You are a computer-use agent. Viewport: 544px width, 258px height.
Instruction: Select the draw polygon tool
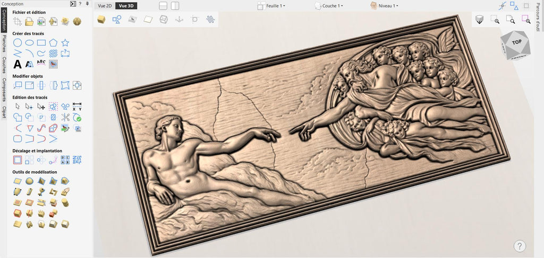click(53, 43)
